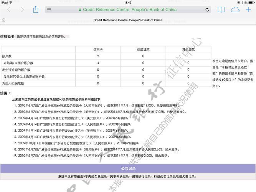Toggle Reader view icon in address bar
The height and width of the screenshot is (192, 256).
coord(49,10)
